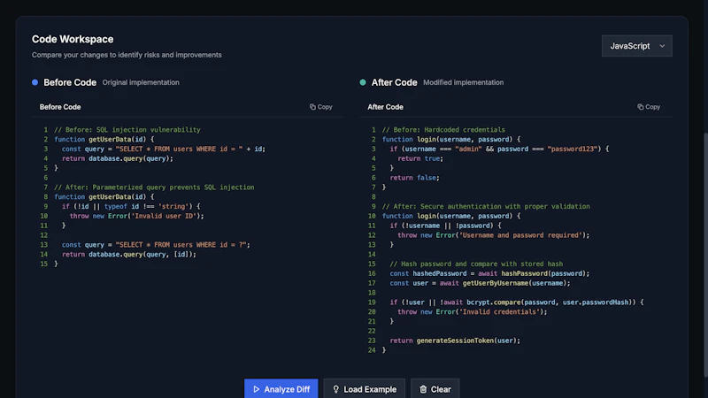Click line "throw new Error('Invalid credentials');"

(x=473, y=312)
